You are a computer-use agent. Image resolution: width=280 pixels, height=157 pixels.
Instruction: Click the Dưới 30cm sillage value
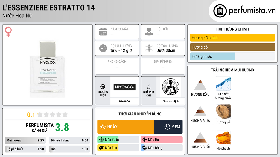coord(166,50)
